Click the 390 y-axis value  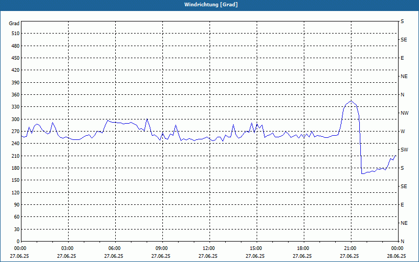point(16,83)
